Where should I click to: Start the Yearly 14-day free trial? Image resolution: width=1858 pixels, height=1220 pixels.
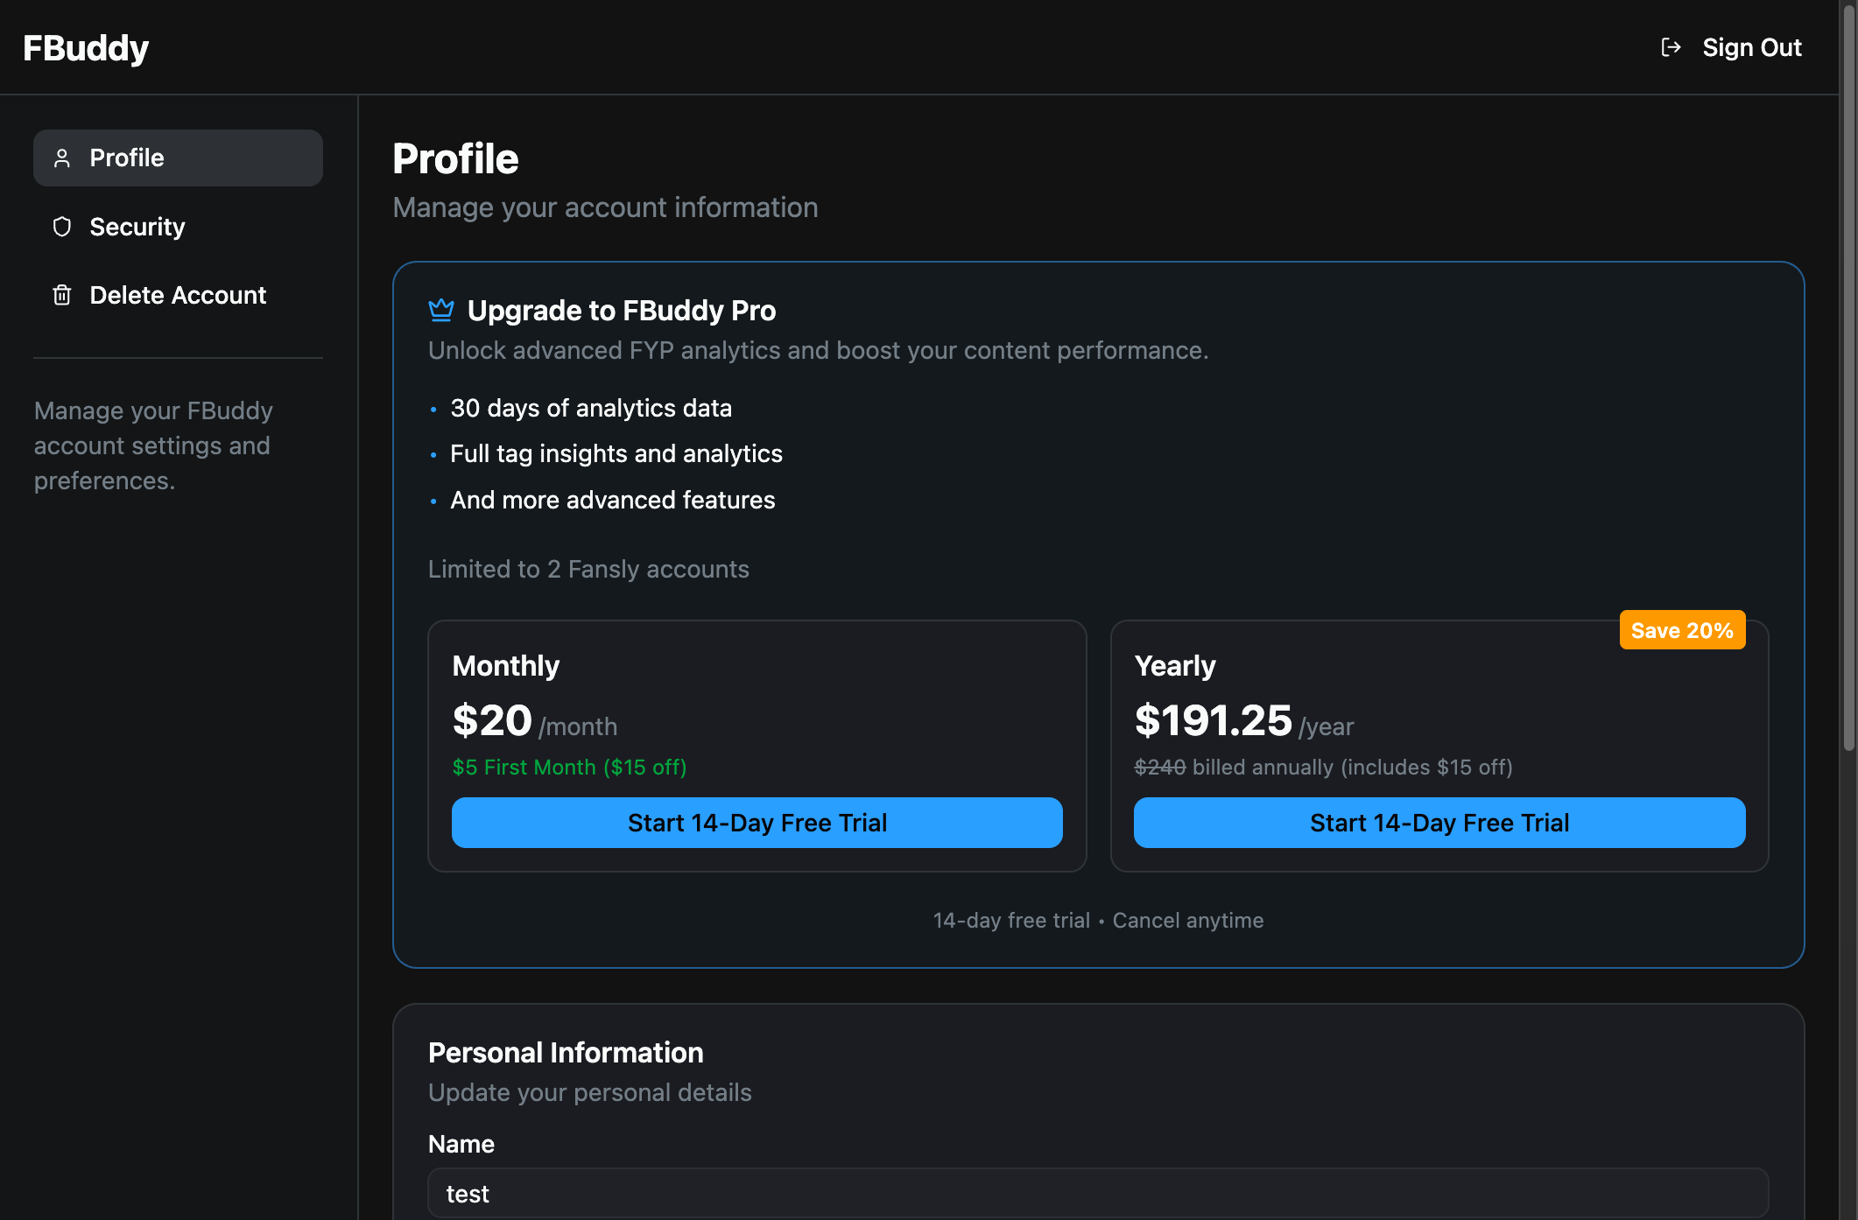tap(1439, 823)
